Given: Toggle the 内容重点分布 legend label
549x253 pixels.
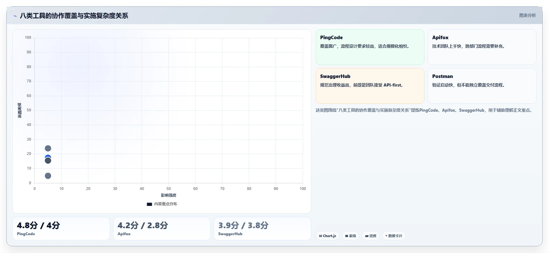Looking at the screenshot, I should [x=165, y=204].
